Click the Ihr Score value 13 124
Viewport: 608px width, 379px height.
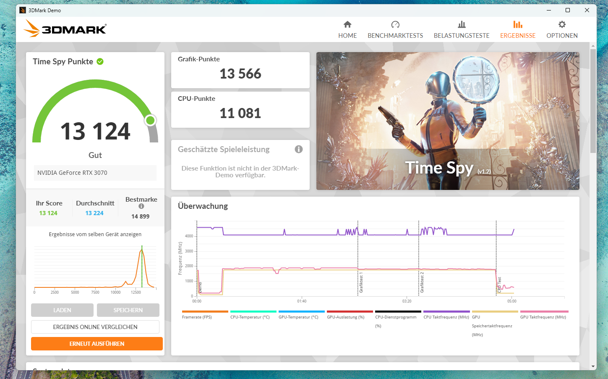48,213
